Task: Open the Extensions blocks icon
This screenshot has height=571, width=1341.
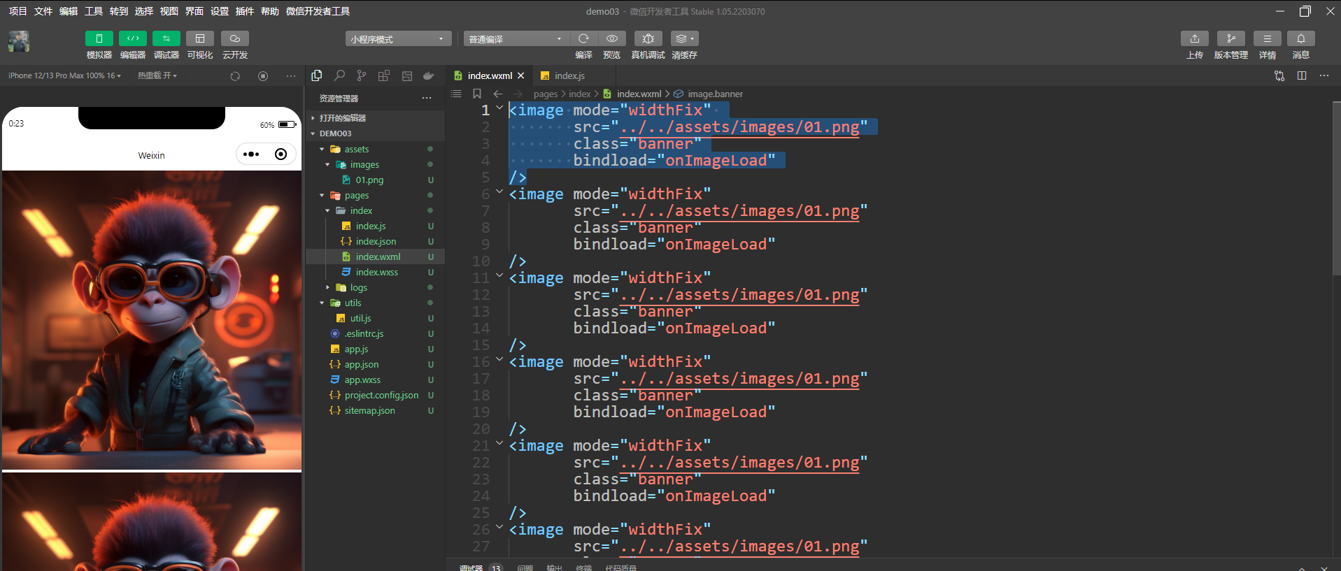Action: (384, 75)
